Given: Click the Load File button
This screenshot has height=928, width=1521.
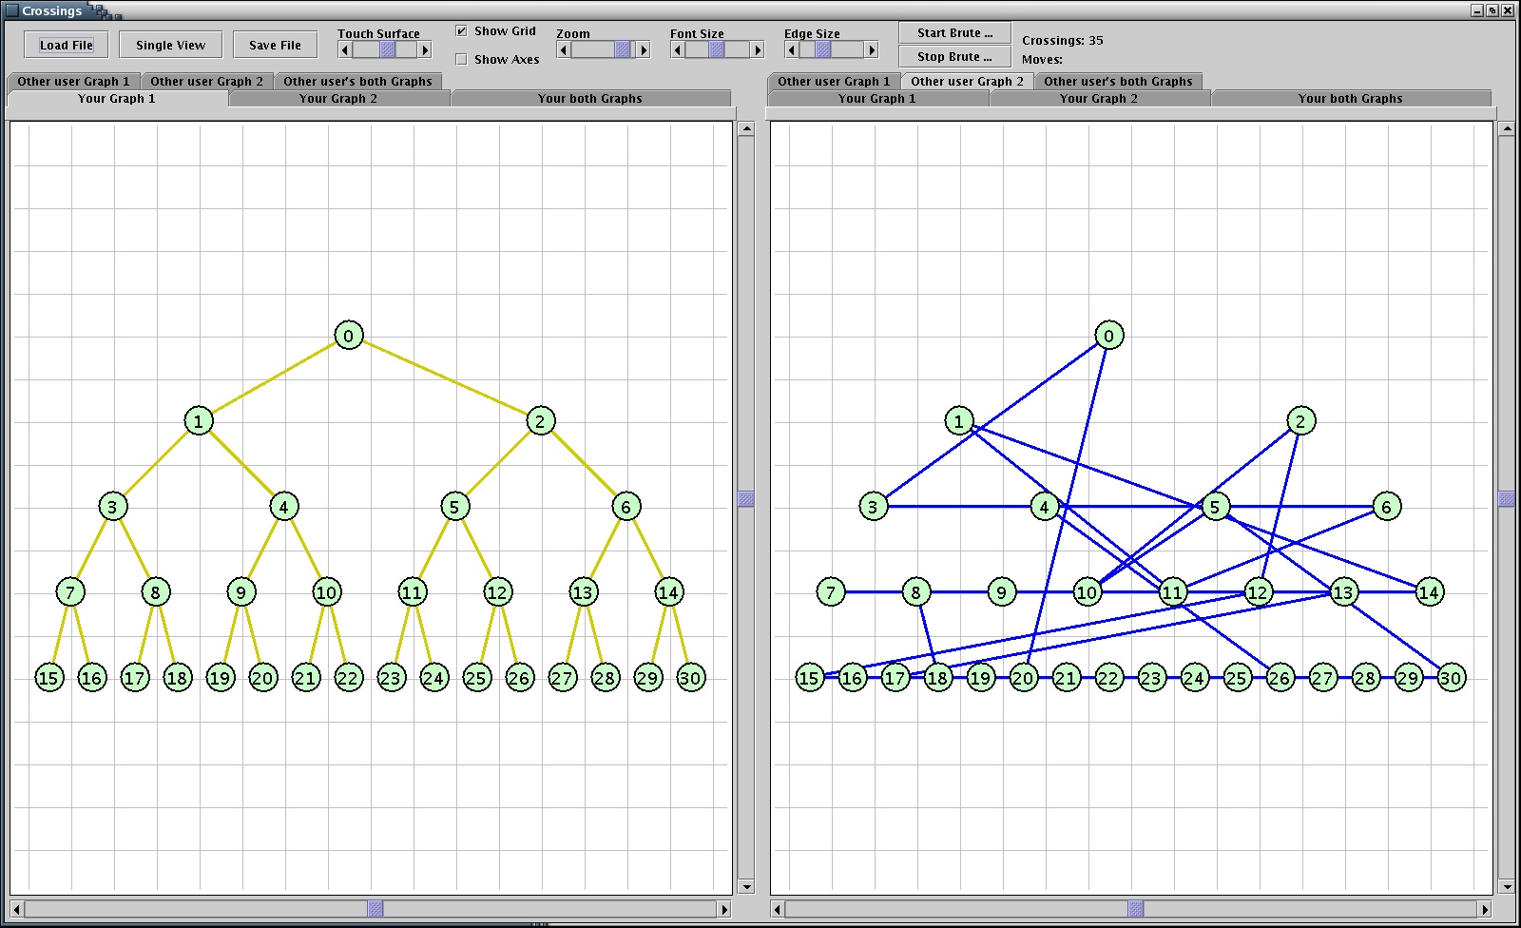Looking at the screenshot, I should 66,44.
